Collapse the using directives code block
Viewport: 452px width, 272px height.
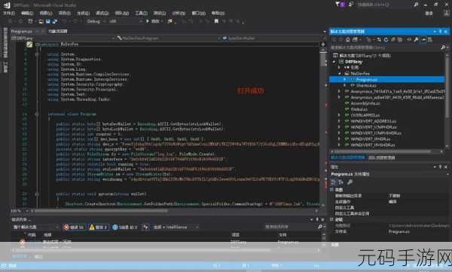click(37, 54)
